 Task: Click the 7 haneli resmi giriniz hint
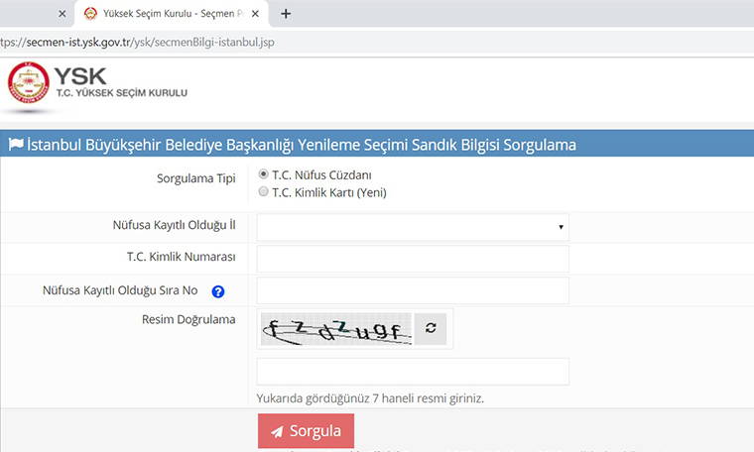pyautogui.click(x=370, y=398)
